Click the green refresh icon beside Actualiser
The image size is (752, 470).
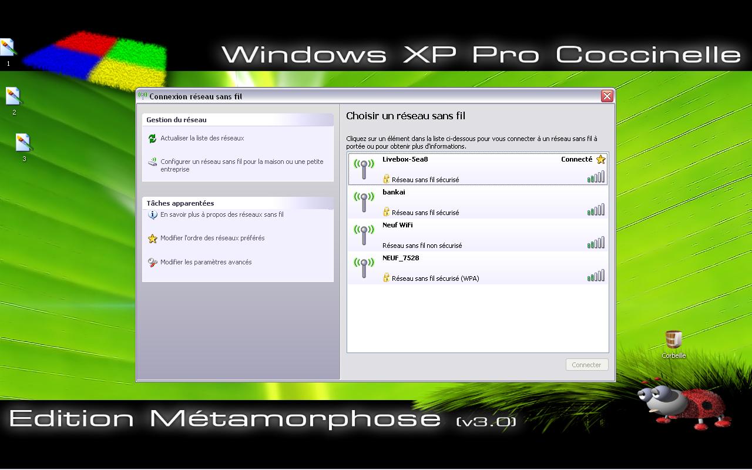[x=153, y=139]
